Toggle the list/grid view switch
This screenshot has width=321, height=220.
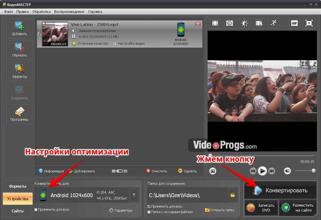(x=119, y=171)
